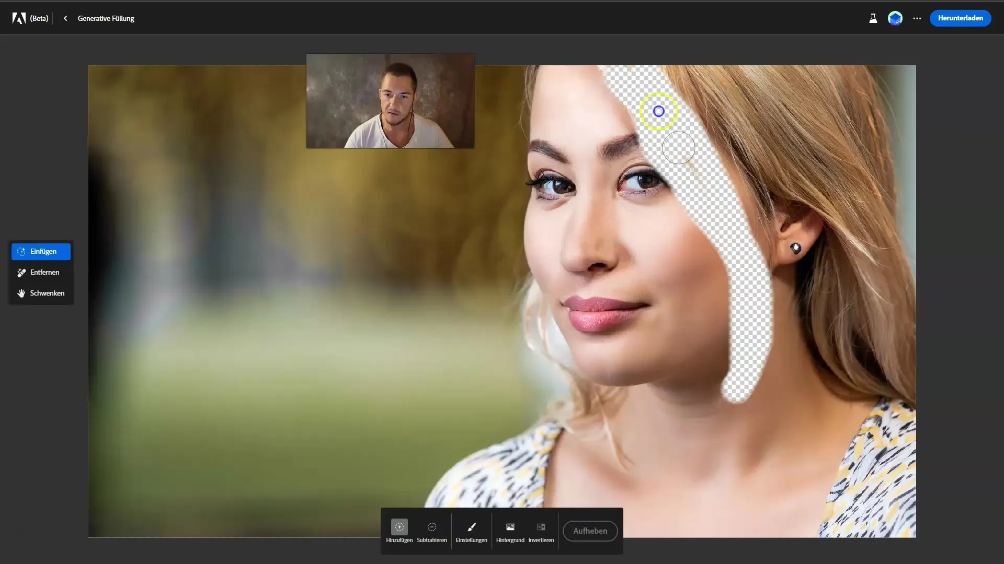The height and width of the screenshot is (564, 1004).
Task: Click the Aufheben button
Action: coord(590,531)
